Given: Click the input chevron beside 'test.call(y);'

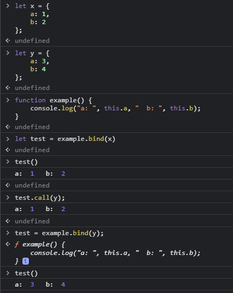Looking at the screenshot, I should pos(7,197).
